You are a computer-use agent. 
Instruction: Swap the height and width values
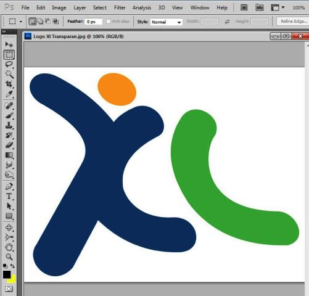coord(227,22)
